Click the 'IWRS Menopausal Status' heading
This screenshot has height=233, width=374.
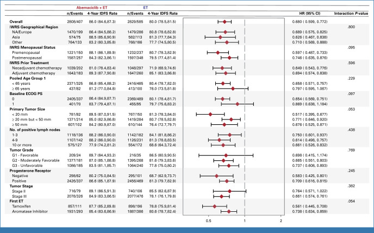[x=33, y=47]
